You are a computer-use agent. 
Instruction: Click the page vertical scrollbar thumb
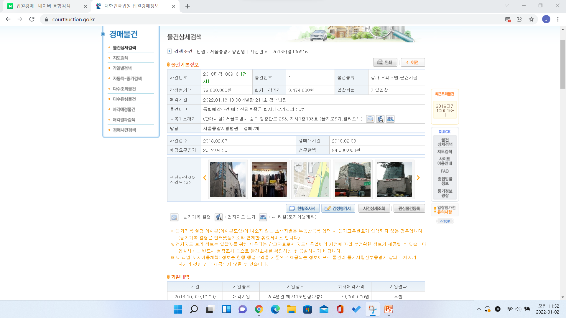click(x=563, y=64)
